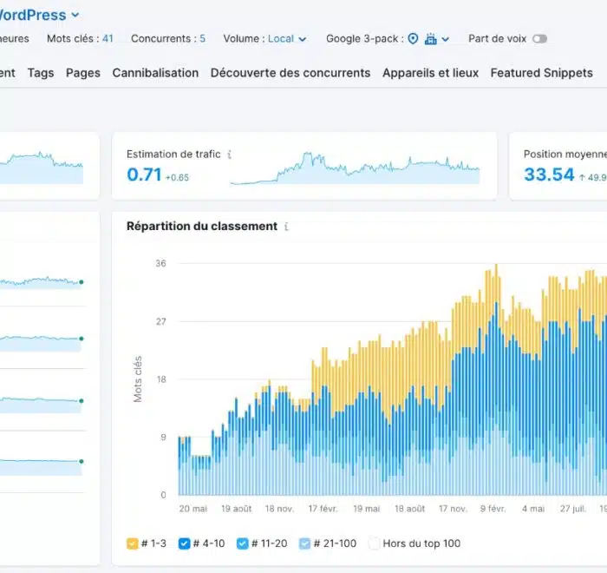Uncheck the # 4-10 ranking checkbox
Screen dimensions: 607x573
[184, 543]
